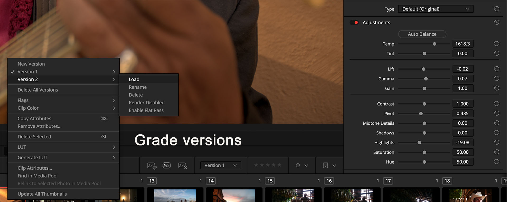Adjust the Pivot slider handle
This screenshot has width=507, height=202.
[421, 114]
